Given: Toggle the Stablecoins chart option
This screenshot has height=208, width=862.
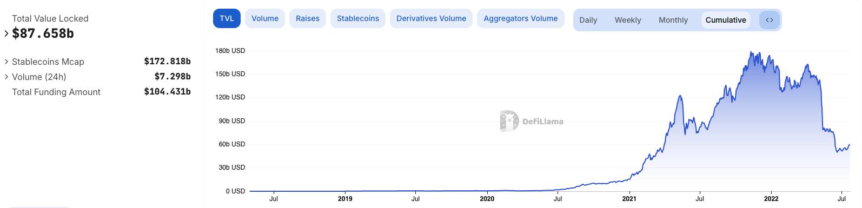Looking at the screenshot, I should (358, 18).
